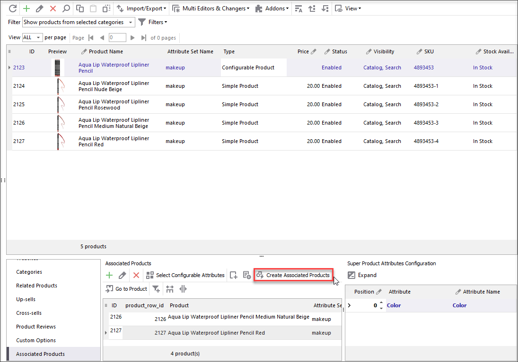Open the Custom Options section
The image size is (518, 362).
(x=36, y=340)
